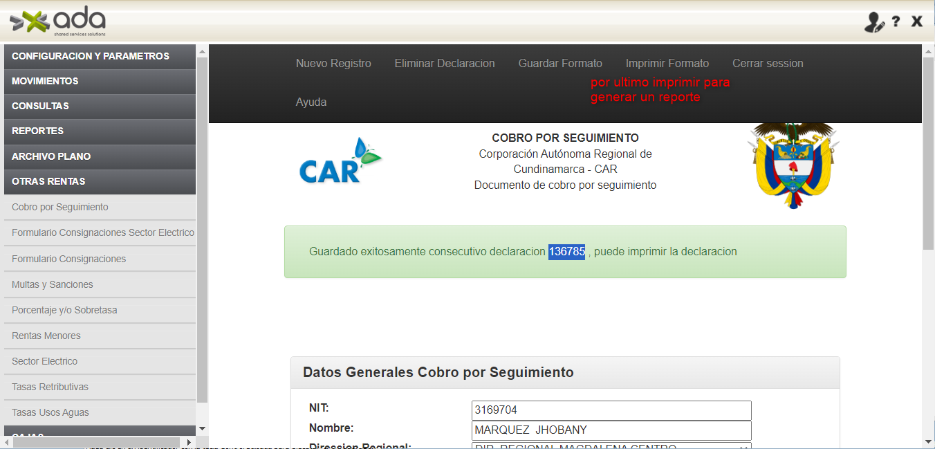Open the Cobro por Seguimiento link

click(x=60, y=207)
